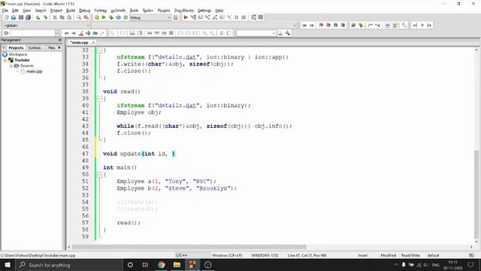Screen dimensions: 481x271
Task: Click the Stop debugger icon
Action: (244, 17)
